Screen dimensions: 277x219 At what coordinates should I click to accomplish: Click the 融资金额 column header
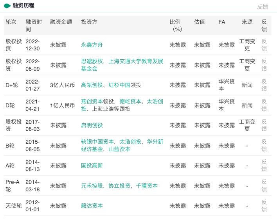pyautogui.click(x=61, y=22)
